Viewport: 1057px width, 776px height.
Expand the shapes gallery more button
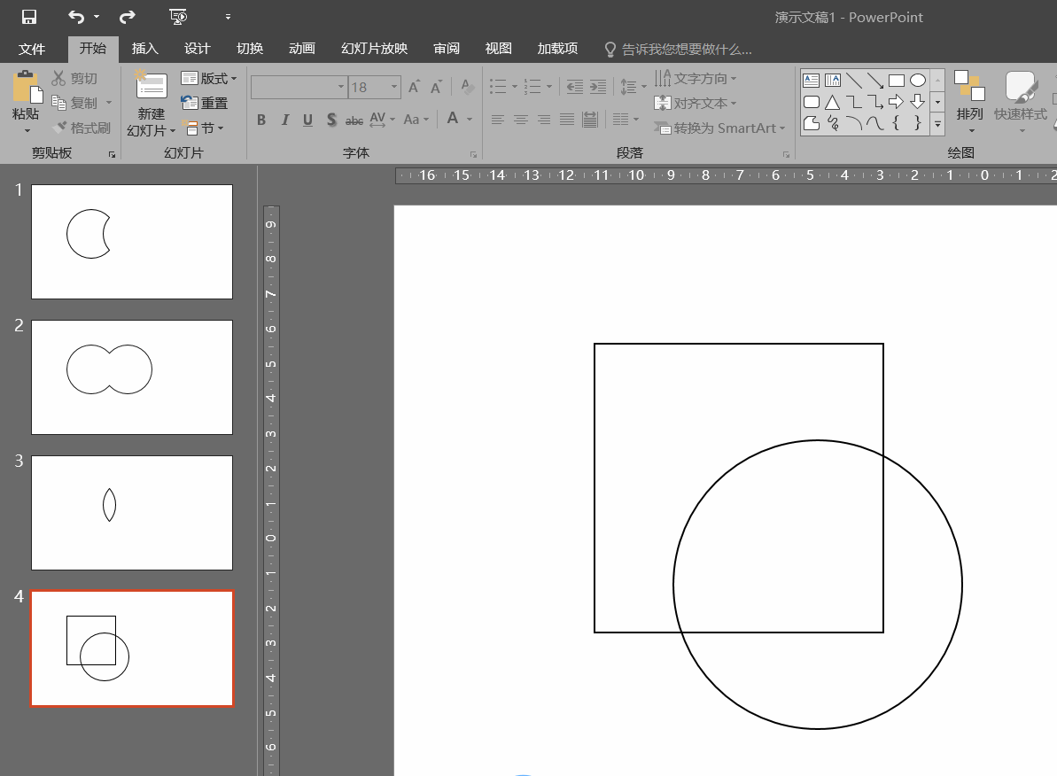pos(937,124)
